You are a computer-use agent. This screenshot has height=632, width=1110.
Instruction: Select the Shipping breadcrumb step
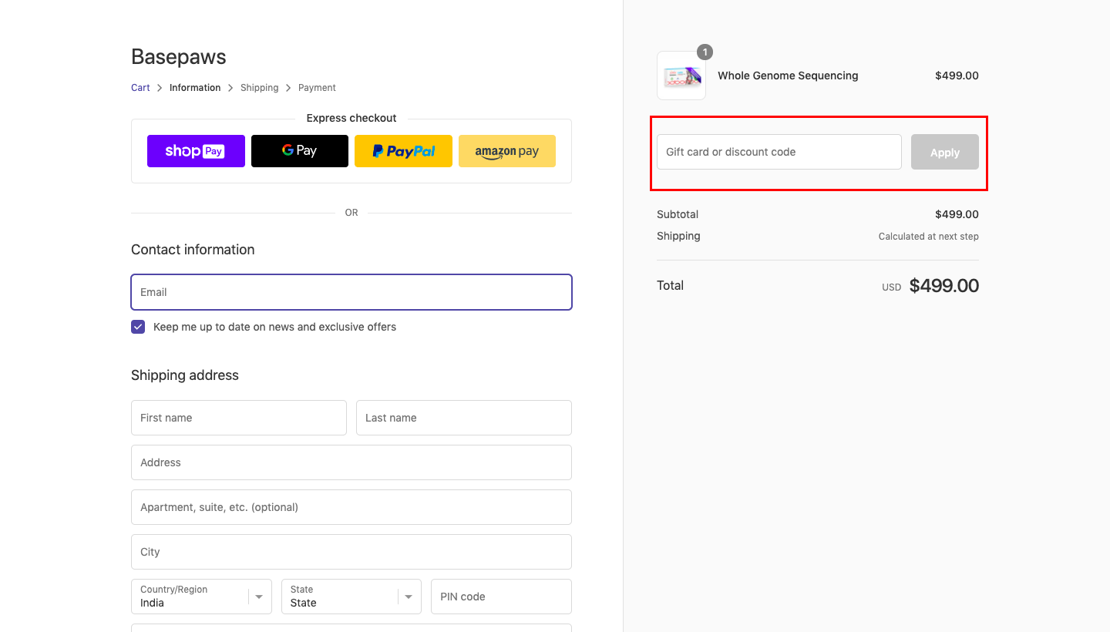click(260, 88)
